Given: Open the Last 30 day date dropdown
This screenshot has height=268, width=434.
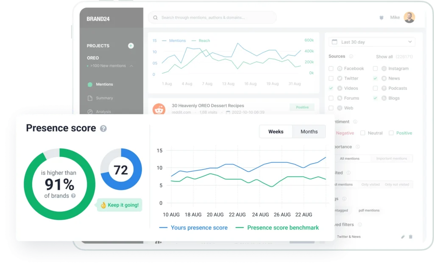Looking at the screenshot, I should [x=372, y=42].
